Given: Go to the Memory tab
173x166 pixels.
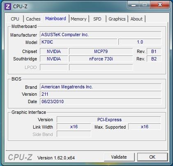Looking at the screenshot, I should [78, 19].
